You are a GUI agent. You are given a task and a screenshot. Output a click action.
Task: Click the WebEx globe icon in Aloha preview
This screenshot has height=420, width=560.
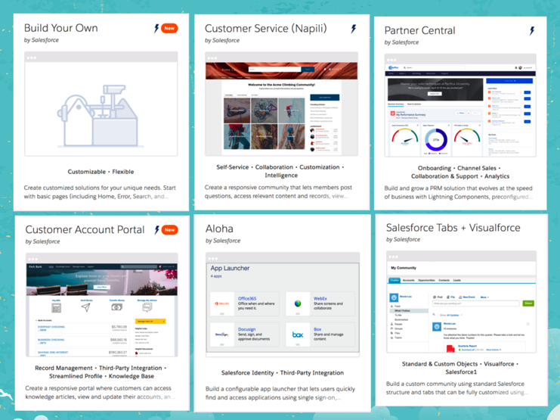click(x=298, y=303)
